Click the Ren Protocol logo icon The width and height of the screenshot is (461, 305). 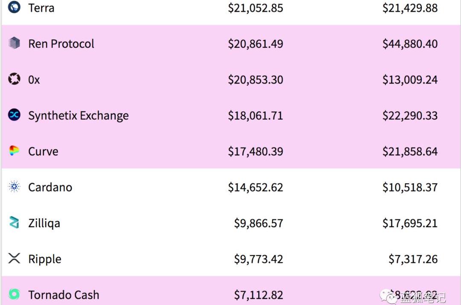point(14,43)
